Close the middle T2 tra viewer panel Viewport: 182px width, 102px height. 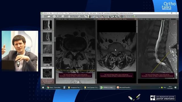tap(137, 19)
